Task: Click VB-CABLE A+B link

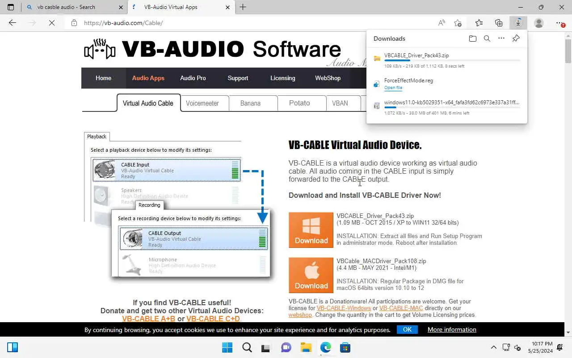Action: pos(149,319)
